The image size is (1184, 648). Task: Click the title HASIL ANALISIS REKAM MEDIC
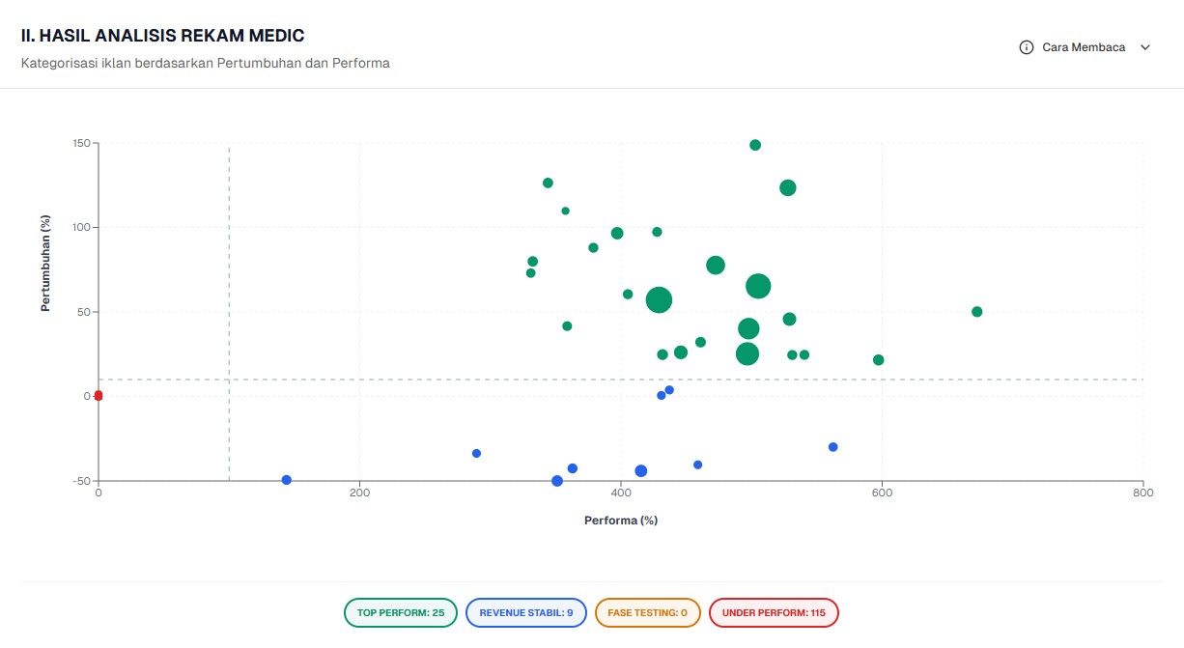(160, 35)
